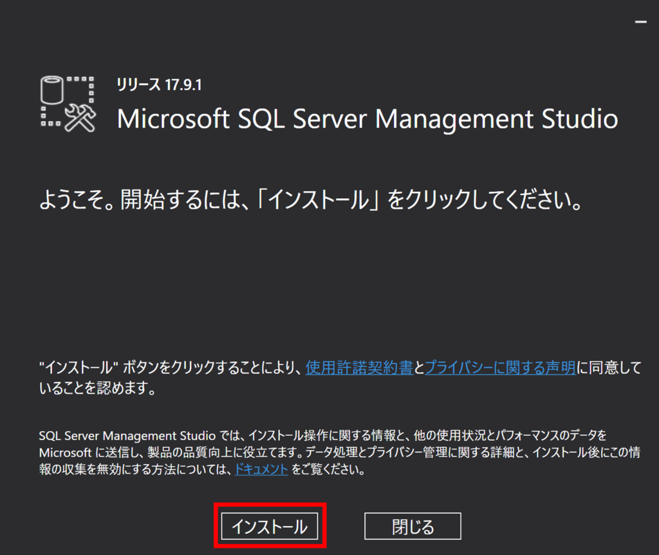Open the ドキュメント link
Viewport: 659px width, 555px height.
tap(261, 469)
